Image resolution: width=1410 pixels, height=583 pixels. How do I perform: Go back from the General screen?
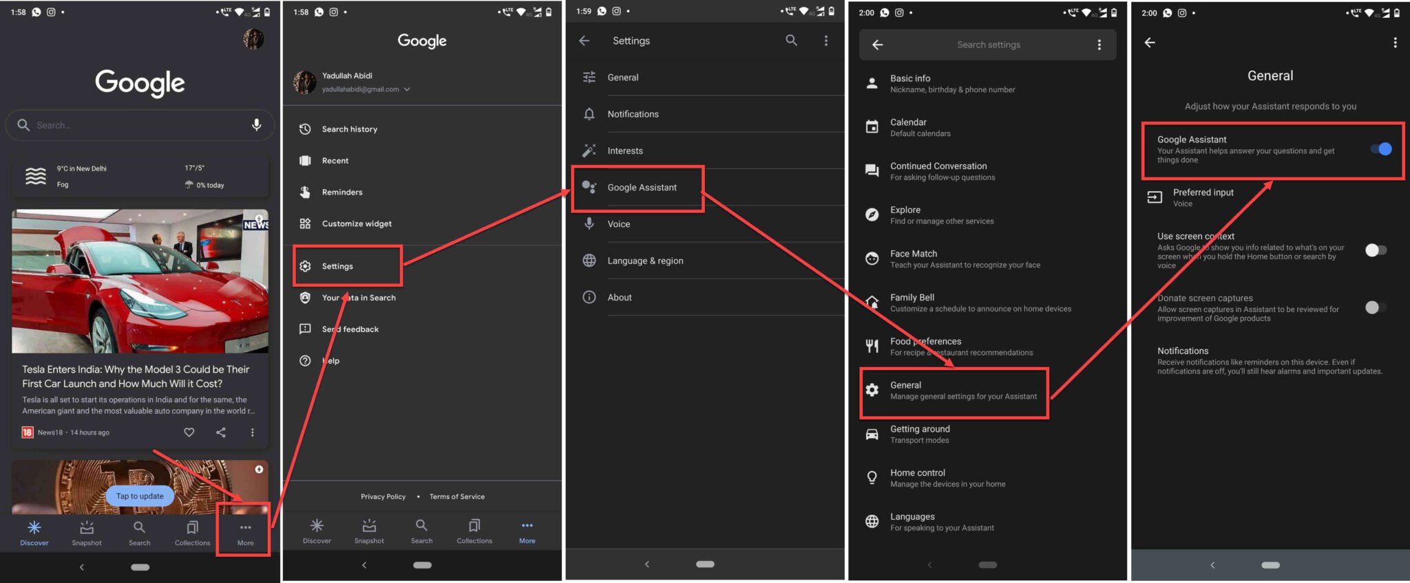click(1149, 43)
